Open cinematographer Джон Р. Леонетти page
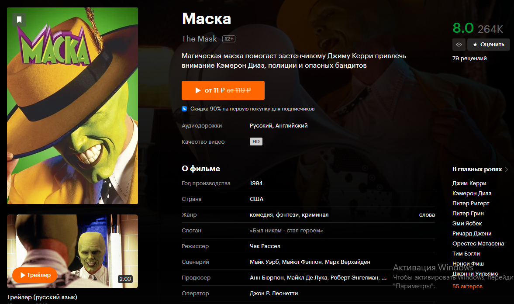 [x=274, y=294]
